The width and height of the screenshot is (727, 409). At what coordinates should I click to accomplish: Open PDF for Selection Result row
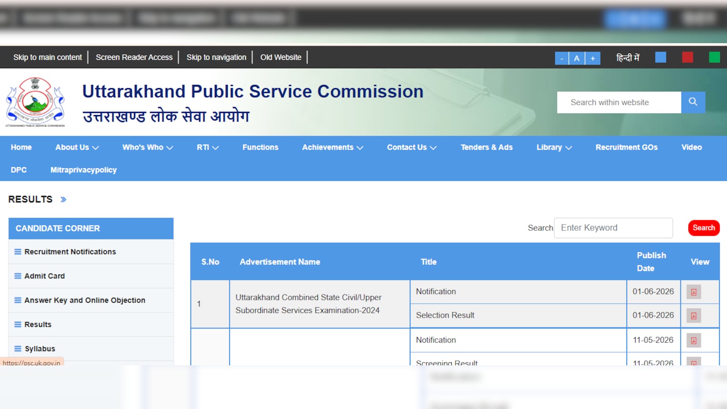pyautogui.click(x=693, y=315)
